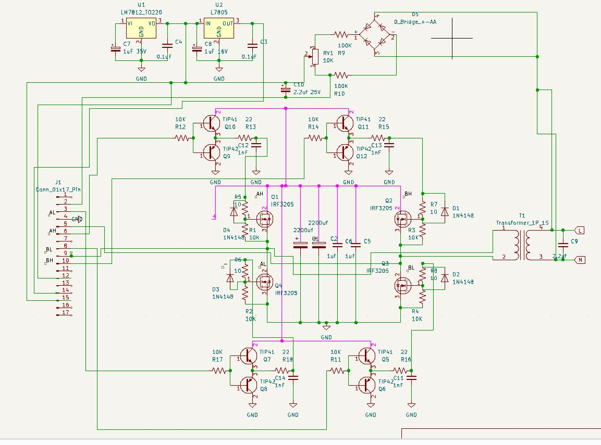Select the R5 10 ohm resistor symbol

click(245, 208)
